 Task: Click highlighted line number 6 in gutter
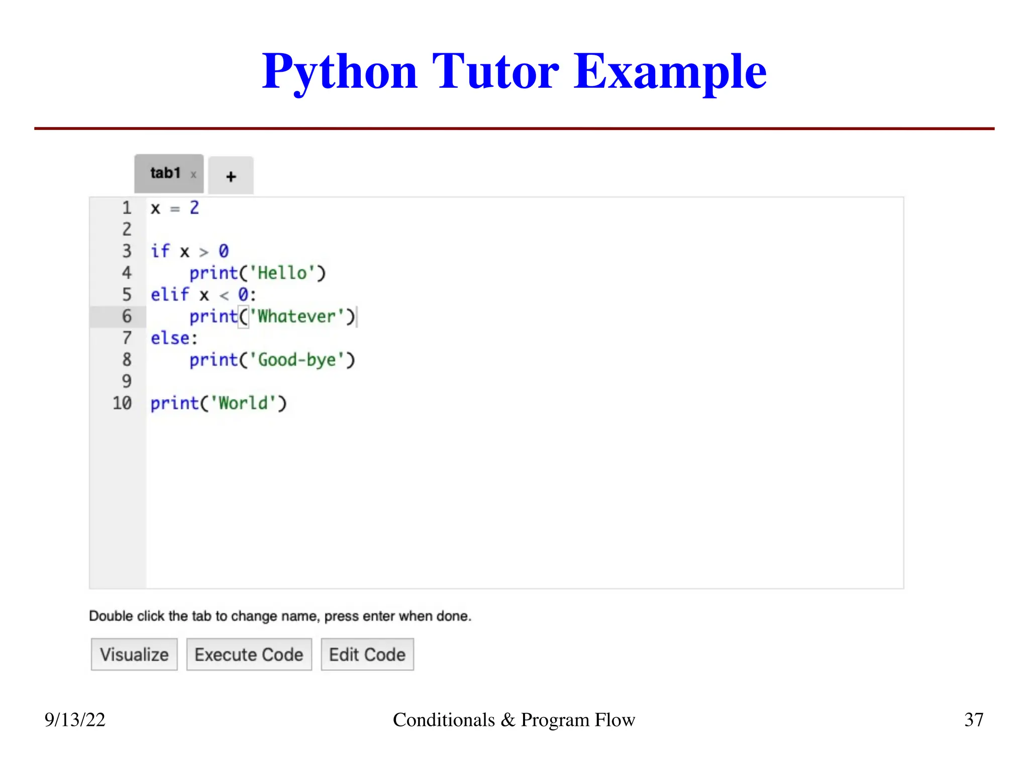tap(127, 317)
